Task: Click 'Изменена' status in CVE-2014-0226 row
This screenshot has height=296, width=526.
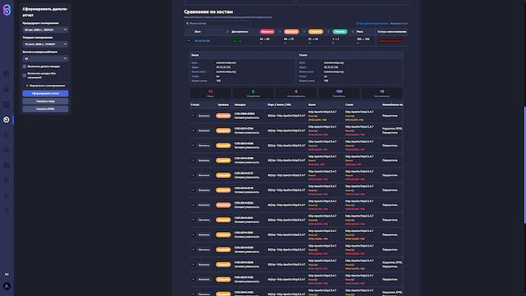Action: [204, 205]
